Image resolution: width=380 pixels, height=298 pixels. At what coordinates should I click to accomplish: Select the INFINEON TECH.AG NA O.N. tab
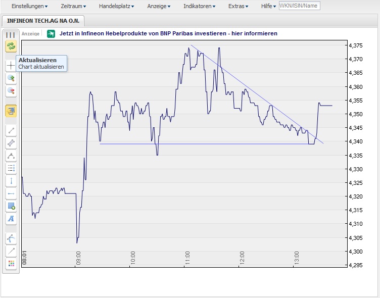43,21
